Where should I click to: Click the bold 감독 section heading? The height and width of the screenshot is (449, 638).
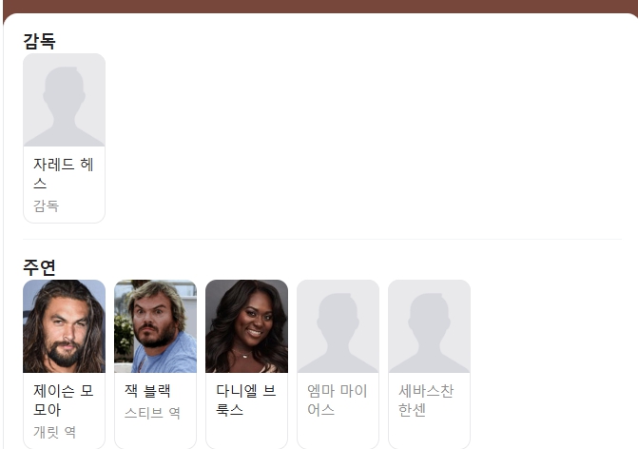[39, 41]
